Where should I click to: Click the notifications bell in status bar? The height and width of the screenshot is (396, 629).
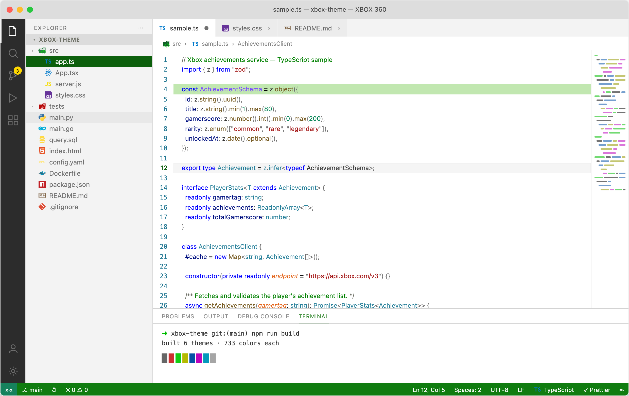tap(621, 390)
